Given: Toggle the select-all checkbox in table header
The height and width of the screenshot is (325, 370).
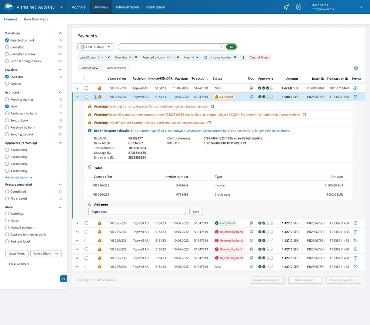Looking at the screenshot, I should pos(86,78).
